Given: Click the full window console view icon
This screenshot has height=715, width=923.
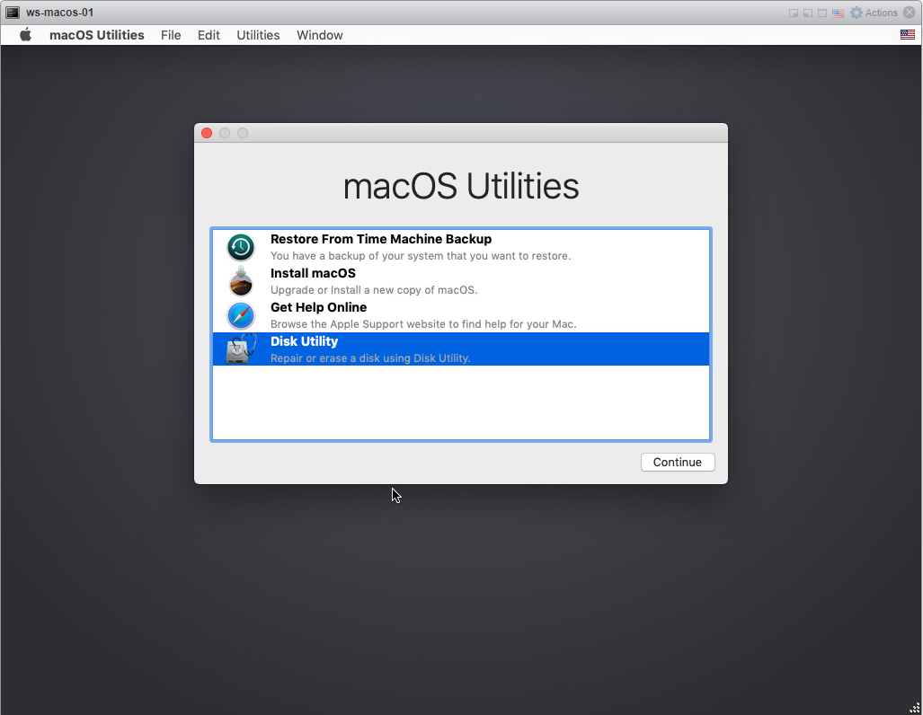Looking at the screenshot, I should [x=822, y=13].
